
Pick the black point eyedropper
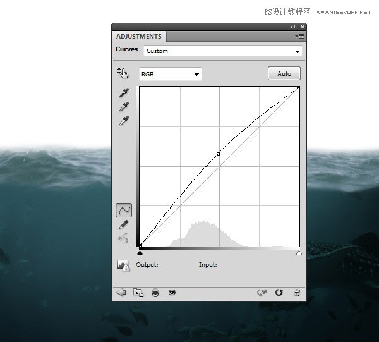tap(124, 93)
